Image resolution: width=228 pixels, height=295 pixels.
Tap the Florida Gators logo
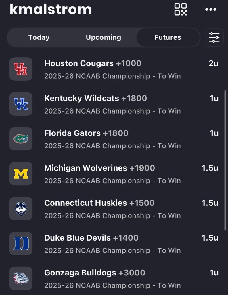(21, 139)
